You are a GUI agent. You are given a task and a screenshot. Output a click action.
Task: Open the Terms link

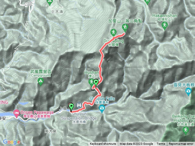tap(161, 144)
